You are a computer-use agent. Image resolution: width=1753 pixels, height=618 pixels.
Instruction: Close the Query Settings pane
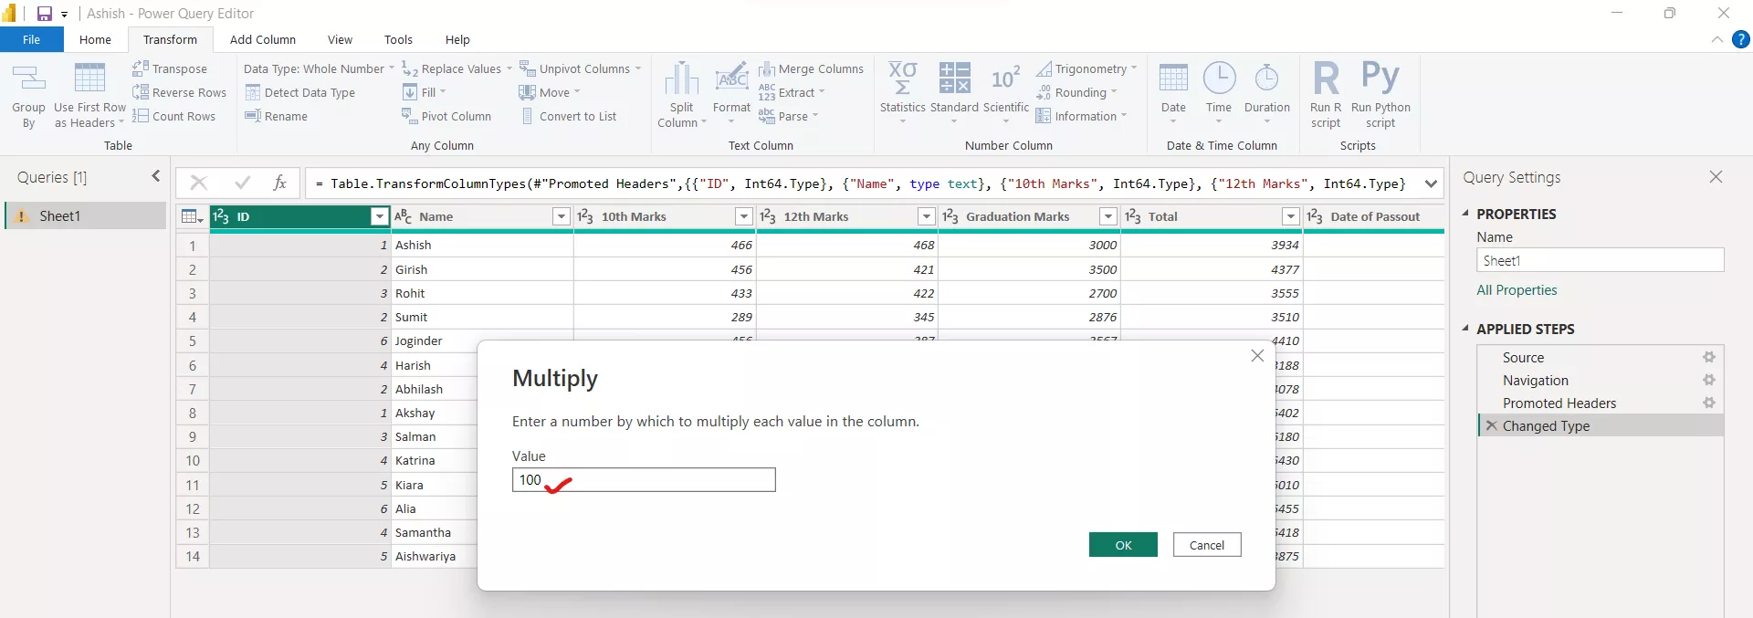pos(1716,177)
